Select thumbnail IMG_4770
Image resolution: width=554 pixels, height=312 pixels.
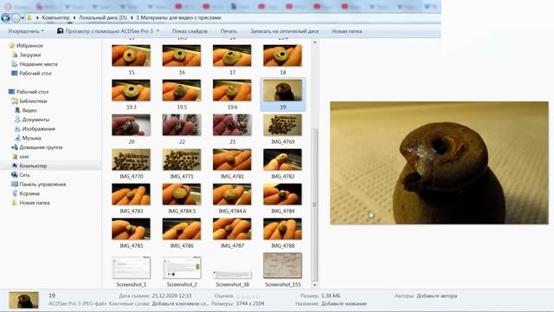click(x=131, y=159)
